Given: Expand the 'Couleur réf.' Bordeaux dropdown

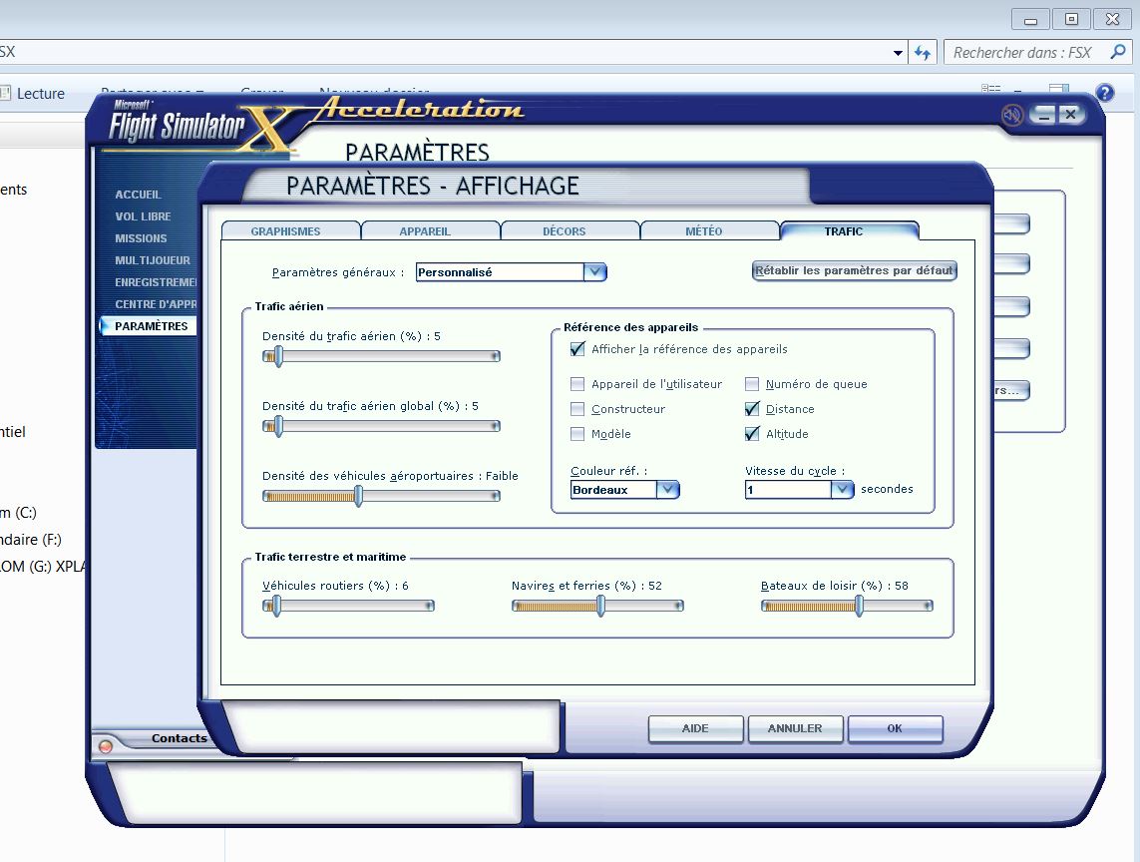Looking at the screenshot, I should tap(667, 490).
